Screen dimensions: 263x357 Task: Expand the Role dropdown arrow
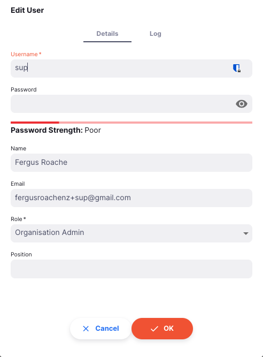[x=245, y=233]
